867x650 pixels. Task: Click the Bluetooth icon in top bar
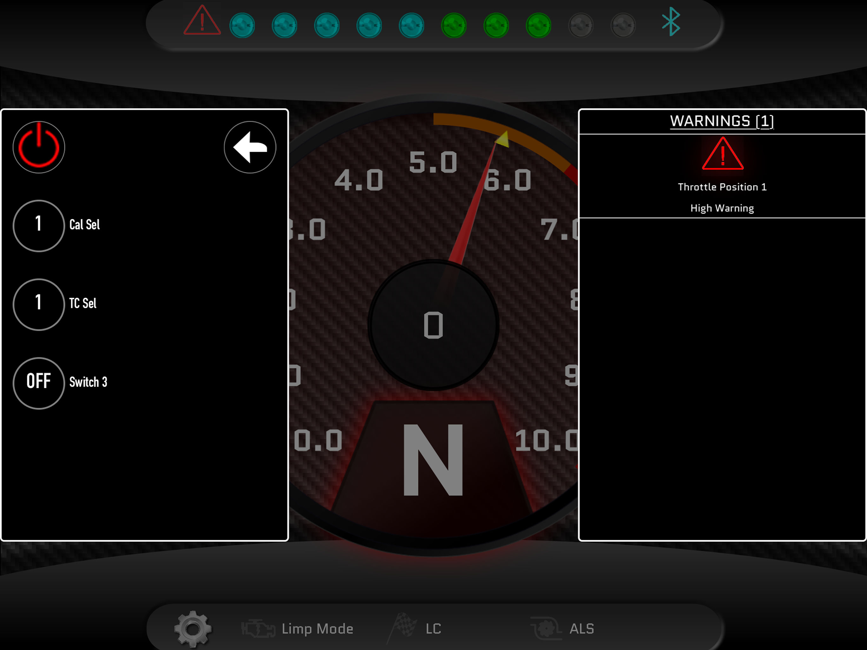coord(671,22)
